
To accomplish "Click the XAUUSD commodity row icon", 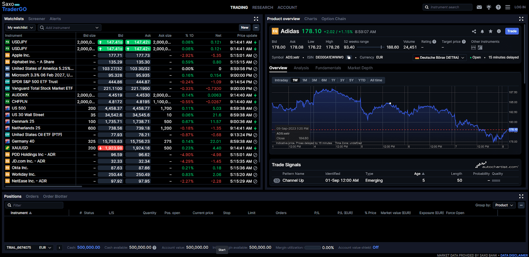I will [7, 148].
